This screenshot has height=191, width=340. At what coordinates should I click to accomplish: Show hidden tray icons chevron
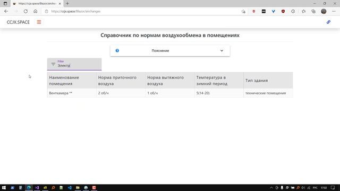coord(271,188)
